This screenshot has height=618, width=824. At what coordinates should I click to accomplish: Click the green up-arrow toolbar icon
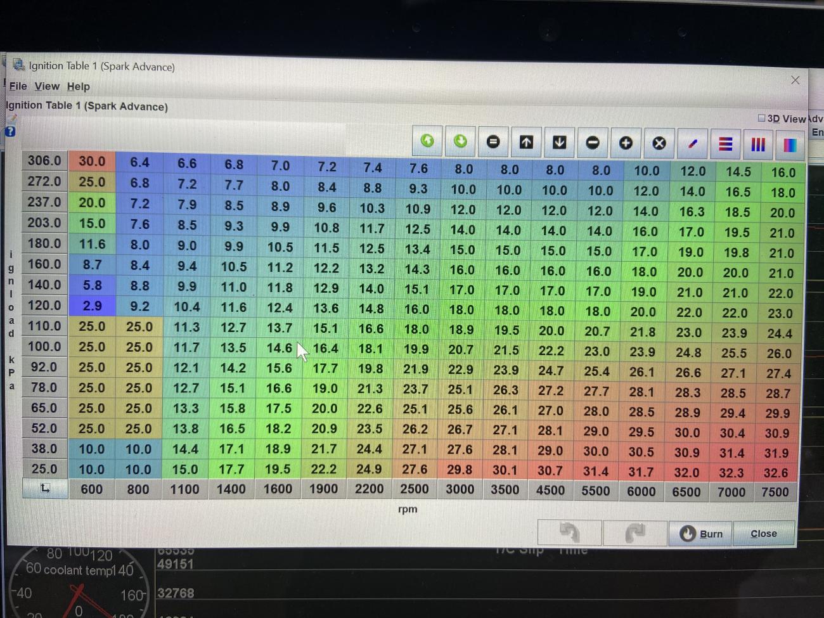coord(428,141)
